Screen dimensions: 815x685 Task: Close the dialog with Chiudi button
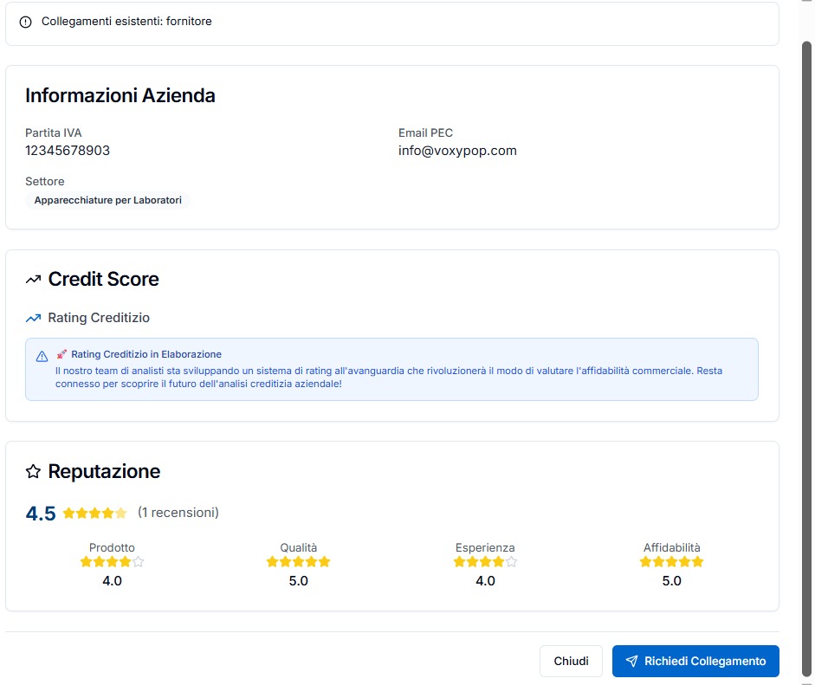click(571, 661)
